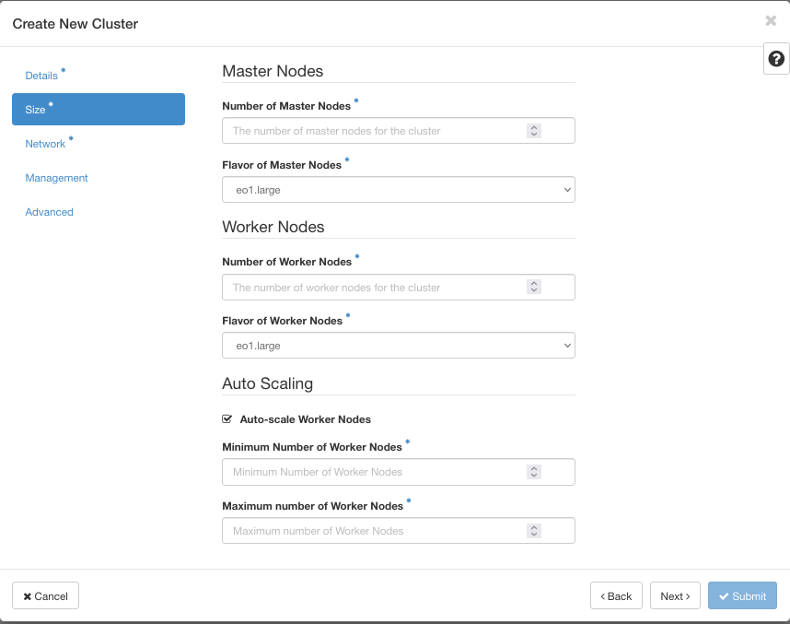Image resolution: width=790 pixels, height=624 pixels.
Task: Close the Create New Cluster dialog
Action: (x=771, y=21)
